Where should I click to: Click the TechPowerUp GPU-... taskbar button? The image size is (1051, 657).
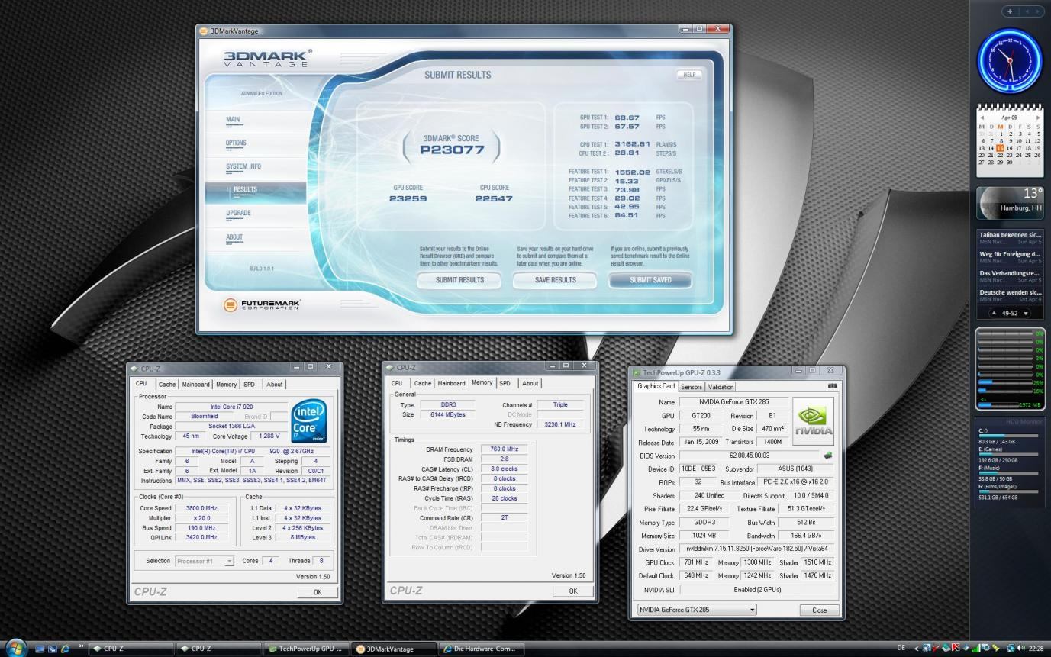[305, 649]
